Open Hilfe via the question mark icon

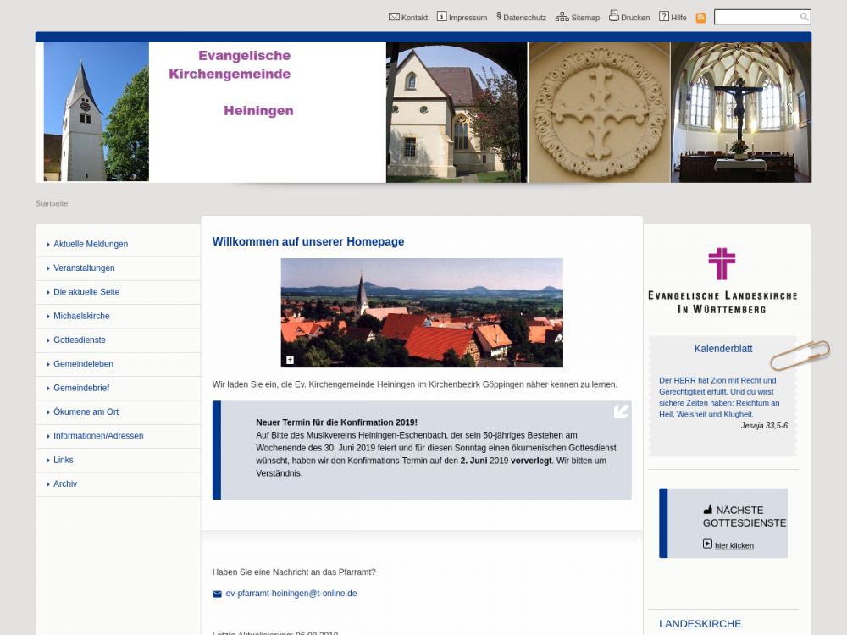click(664, 17)
